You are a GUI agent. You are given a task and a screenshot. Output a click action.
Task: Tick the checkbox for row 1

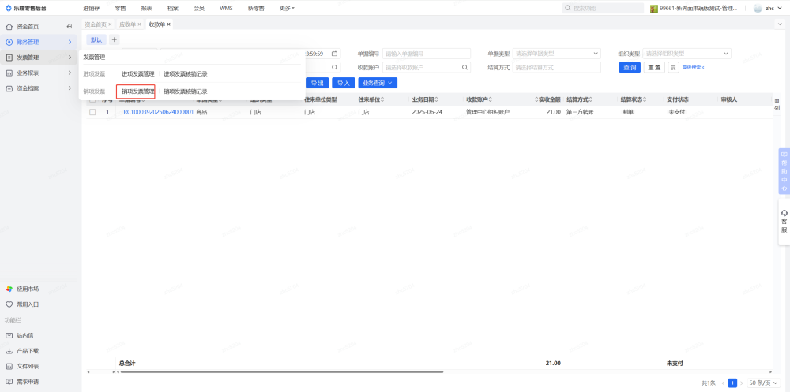coord(92,112)
